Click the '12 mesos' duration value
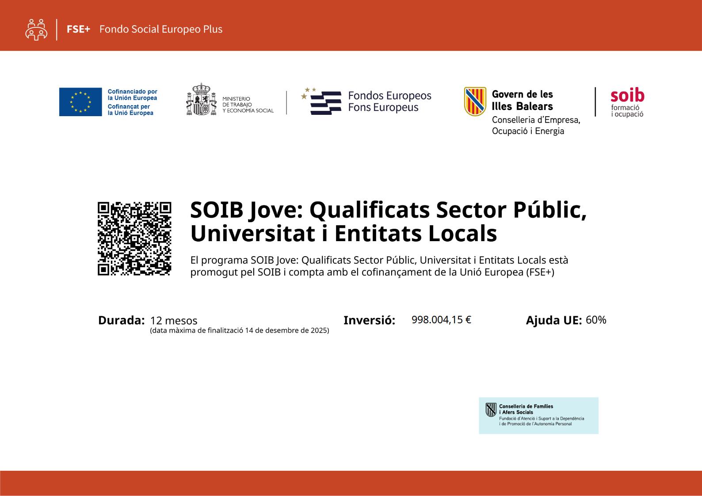Viewport: 702px width, 496px height. (x=174, y=321)
